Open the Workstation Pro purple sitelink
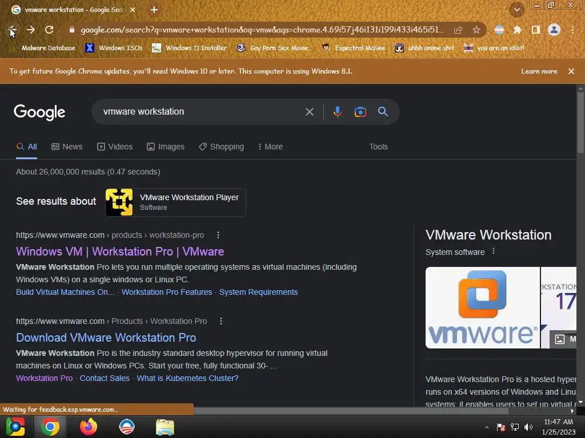Screen dimensions: 585x438 (45, 378)
